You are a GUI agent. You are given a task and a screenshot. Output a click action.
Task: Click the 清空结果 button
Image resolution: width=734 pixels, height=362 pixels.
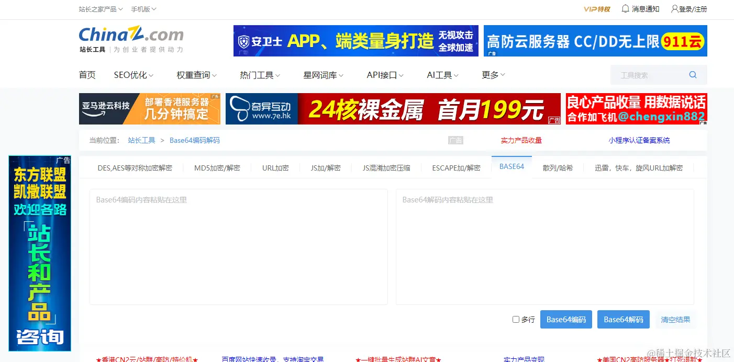675,320
